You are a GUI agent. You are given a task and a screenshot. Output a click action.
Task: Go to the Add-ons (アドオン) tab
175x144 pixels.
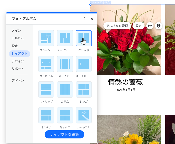pos(18,80)
